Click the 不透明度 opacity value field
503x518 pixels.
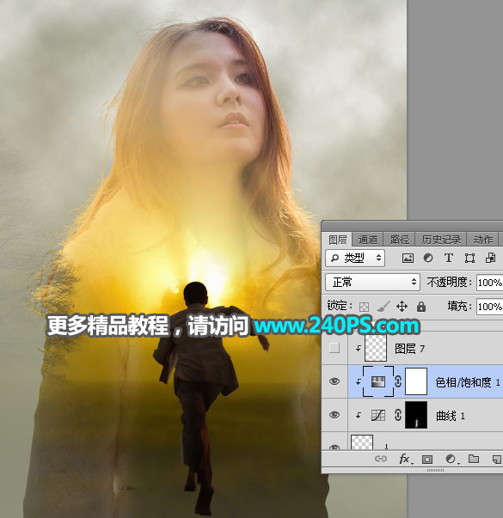click(x=490, y=283)
